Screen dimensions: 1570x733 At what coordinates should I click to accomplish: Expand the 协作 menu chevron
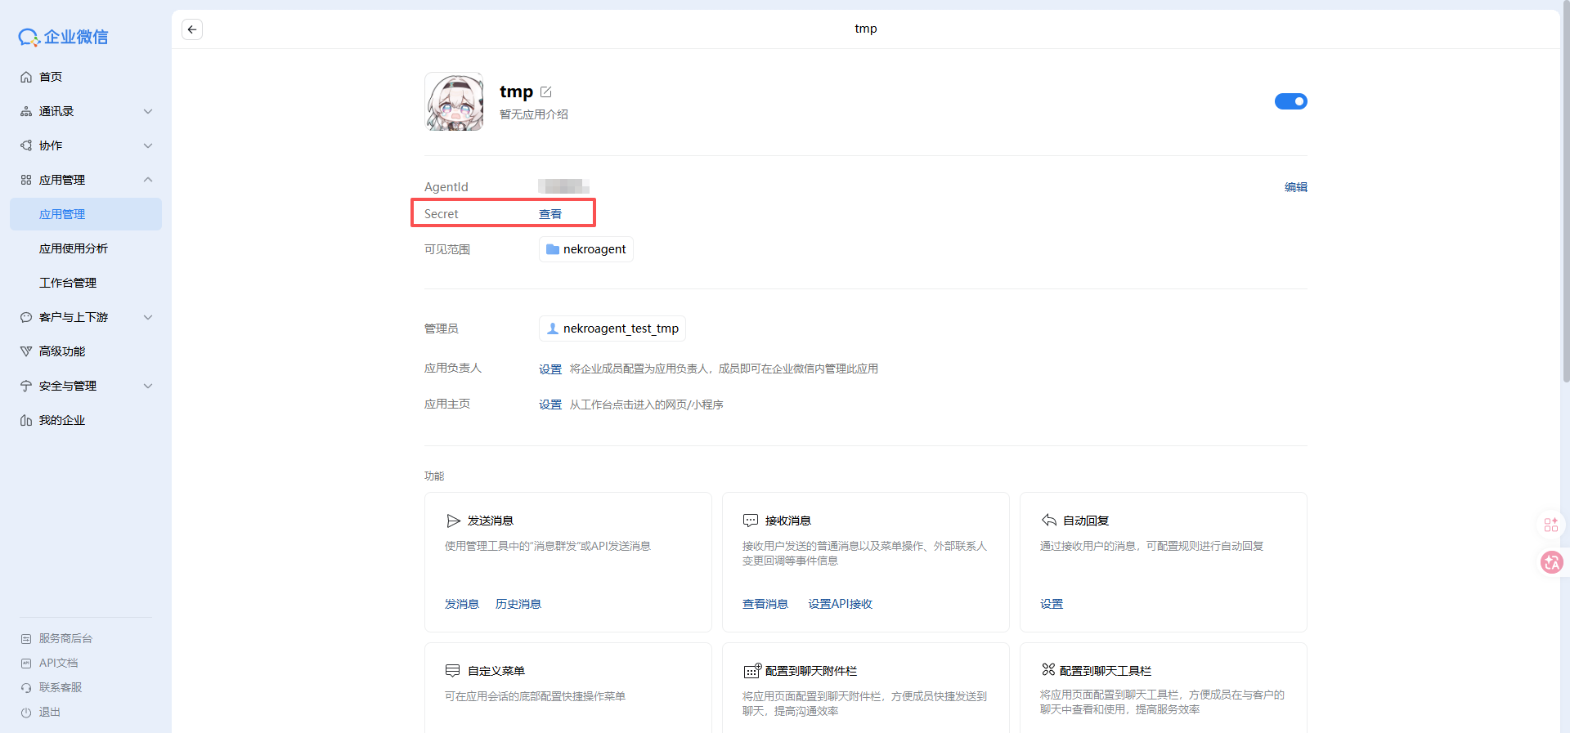click(x=148, y=145)
